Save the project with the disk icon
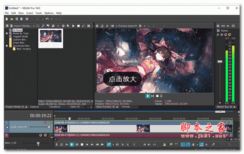Screen dimensions: 244x154 17,19
